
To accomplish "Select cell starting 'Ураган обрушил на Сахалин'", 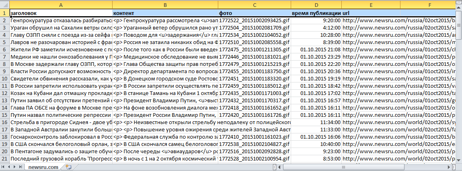I will coord(61,27).
